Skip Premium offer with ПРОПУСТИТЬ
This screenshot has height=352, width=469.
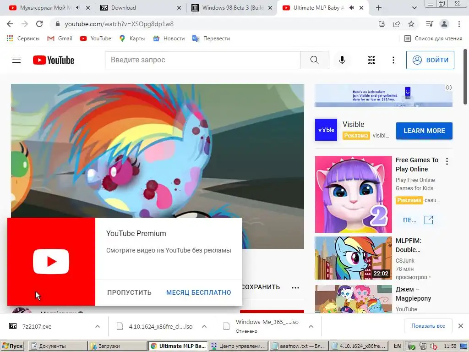click(129, 292)
